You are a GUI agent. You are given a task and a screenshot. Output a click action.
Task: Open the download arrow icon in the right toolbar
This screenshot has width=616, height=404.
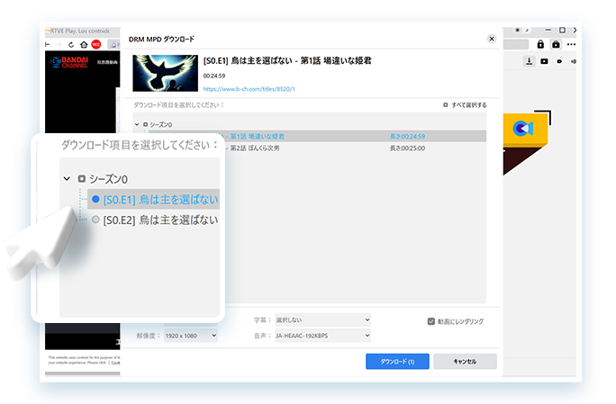[x=530, y=61]
